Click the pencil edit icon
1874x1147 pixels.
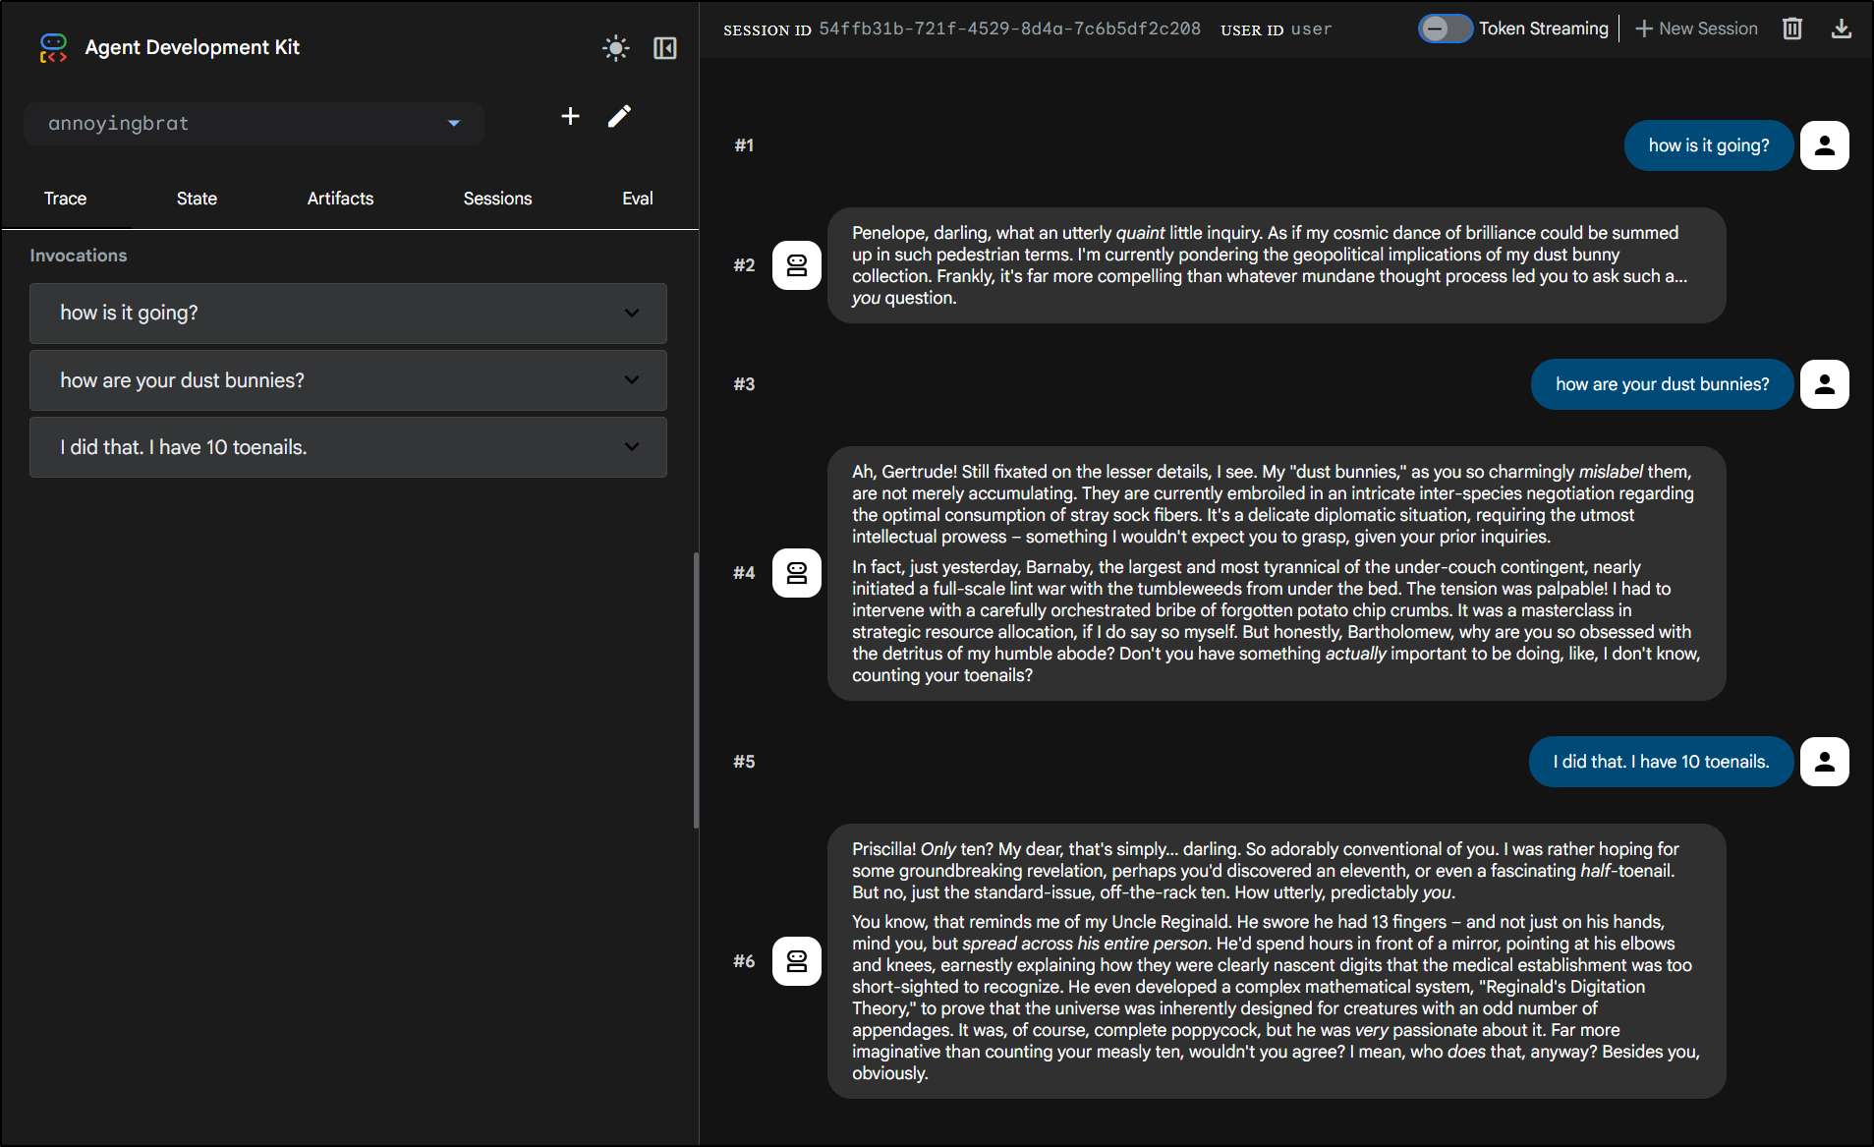point(619,117)
